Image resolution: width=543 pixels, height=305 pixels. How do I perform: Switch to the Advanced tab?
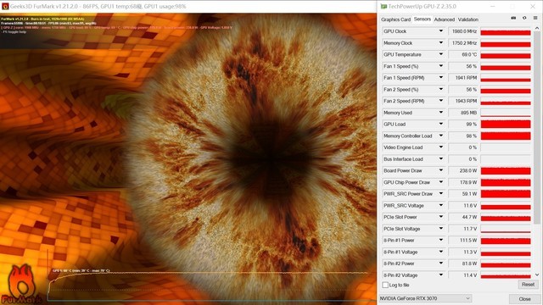(x=445, y=19)
